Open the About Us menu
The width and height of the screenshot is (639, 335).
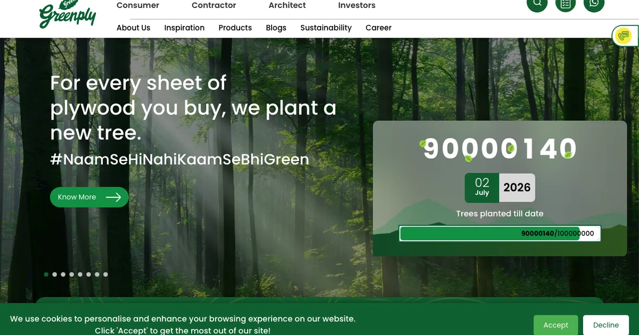pyautogui.click(x=134, y=28)
